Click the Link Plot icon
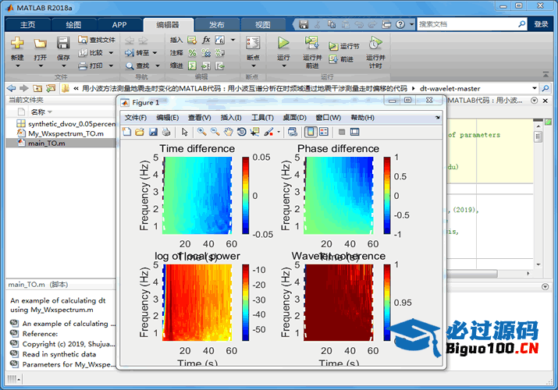This screenshot has height=390, width=558. (293, 132)
